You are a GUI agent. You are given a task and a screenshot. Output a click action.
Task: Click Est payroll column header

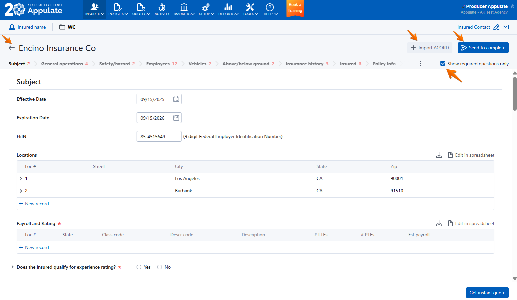419,235
